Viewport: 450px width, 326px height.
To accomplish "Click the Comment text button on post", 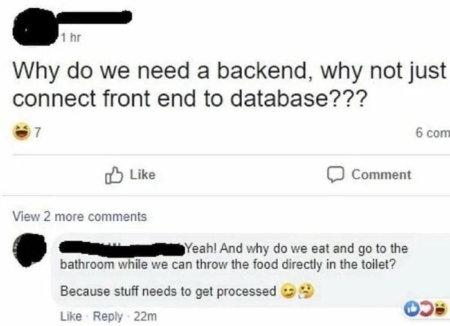I will [381, 175].
